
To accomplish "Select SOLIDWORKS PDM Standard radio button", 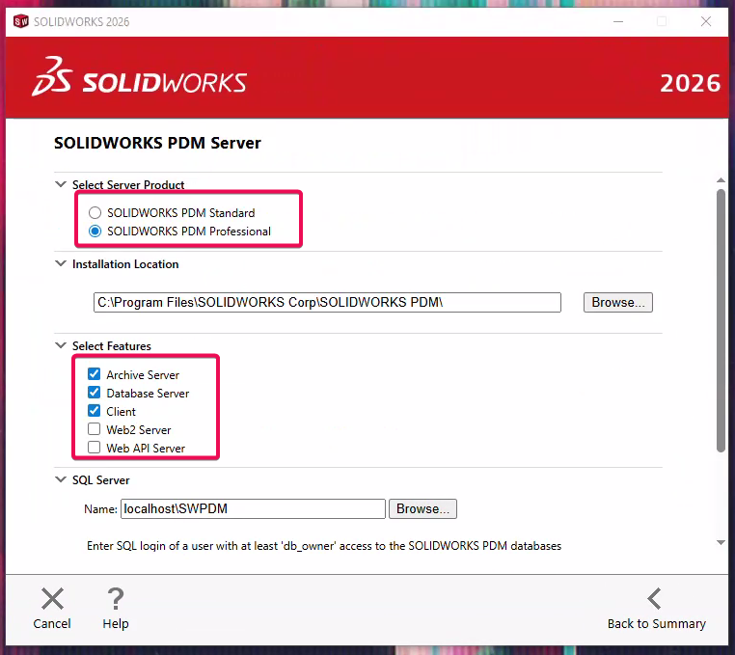I will 95,212.
